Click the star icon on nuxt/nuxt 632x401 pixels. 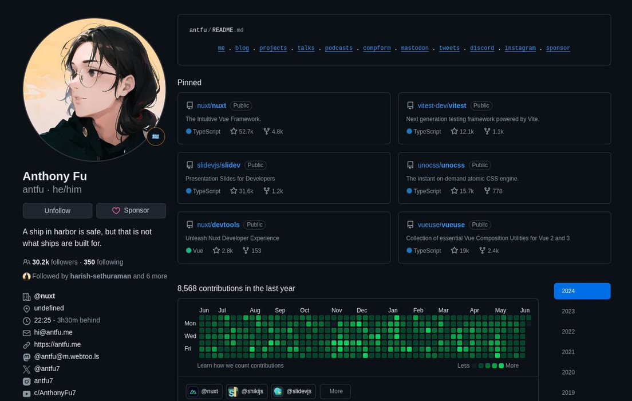pos(234,132)
